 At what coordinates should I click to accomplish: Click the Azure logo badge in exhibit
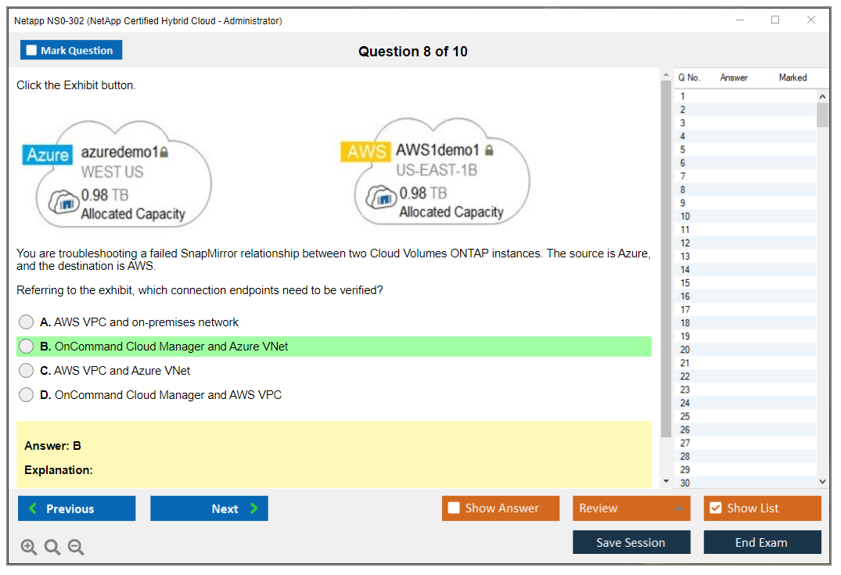click(x=48, y=155)
